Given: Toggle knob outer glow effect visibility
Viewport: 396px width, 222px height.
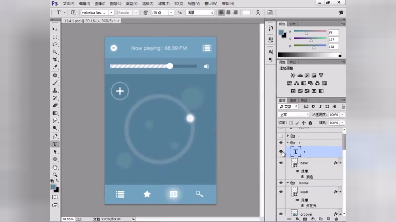Looking at the screenshot, I should 303,205.
